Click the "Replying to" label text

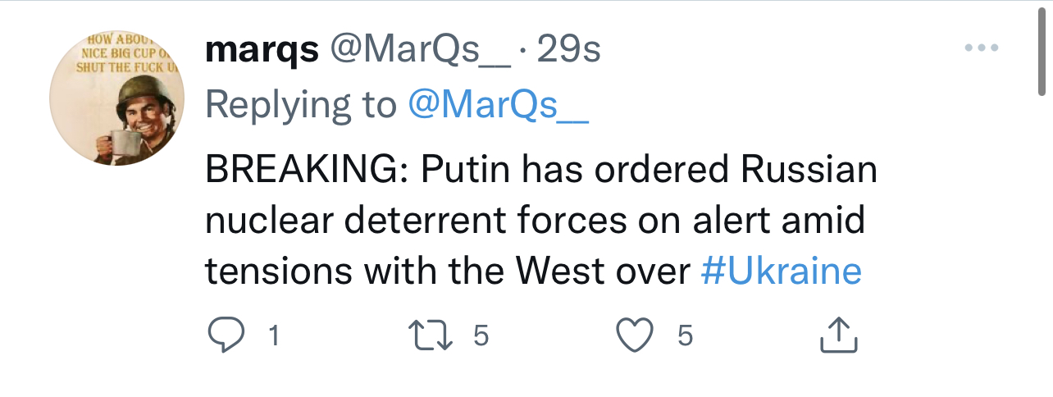(x=300, y=104)
